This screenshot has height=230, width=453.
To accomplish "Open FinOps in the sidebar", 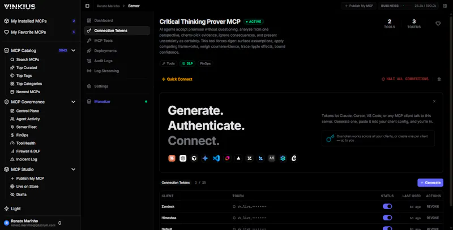I will point(22,135).
